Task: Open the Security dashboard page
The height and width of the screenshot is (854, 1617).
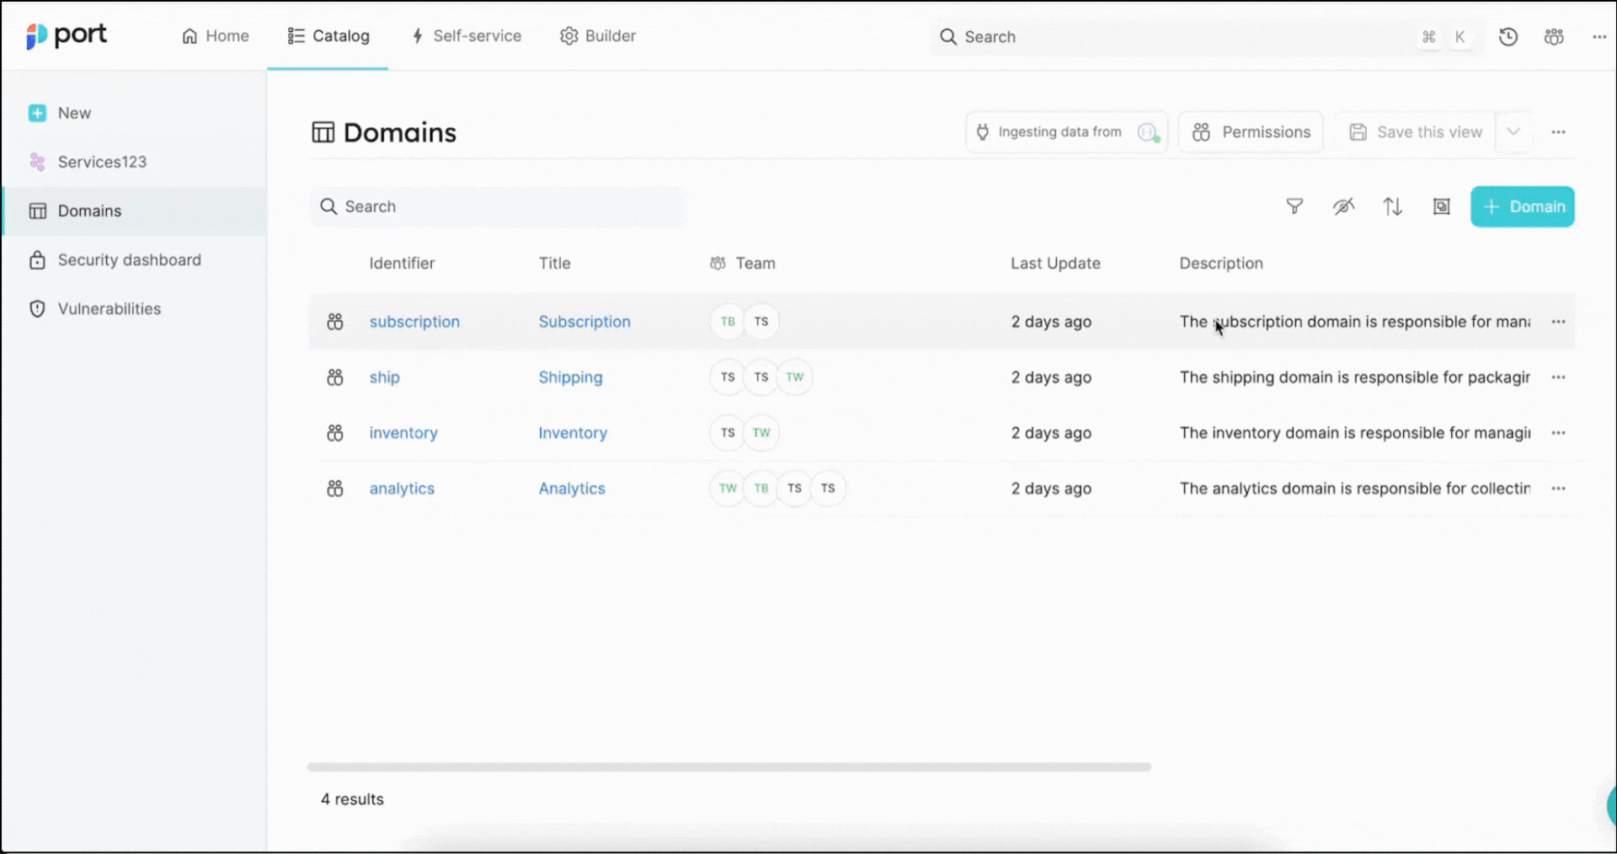Action: 129,260
